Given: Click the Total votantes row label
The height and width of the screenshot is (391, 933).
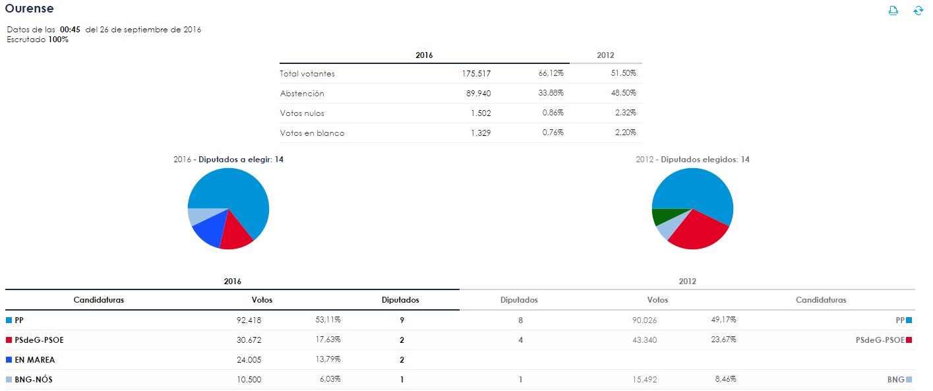Looking at the screenshot, I should [x=307, y=74].
